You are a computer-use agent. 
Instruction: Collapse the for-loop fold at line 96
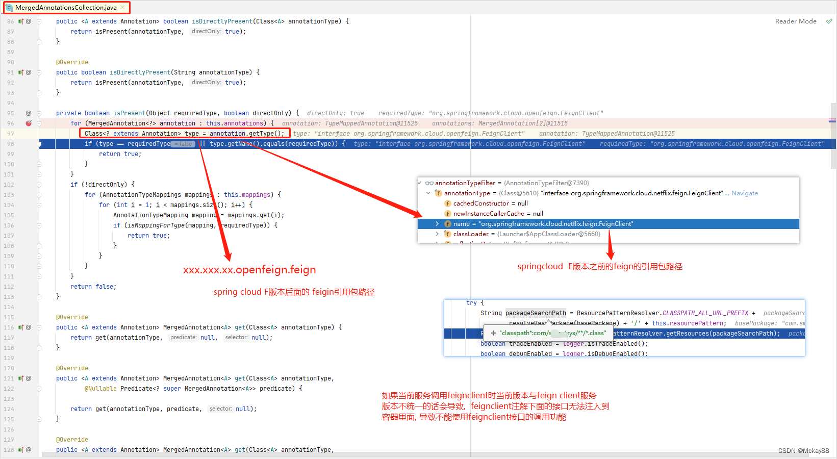[x=39, y=123]
